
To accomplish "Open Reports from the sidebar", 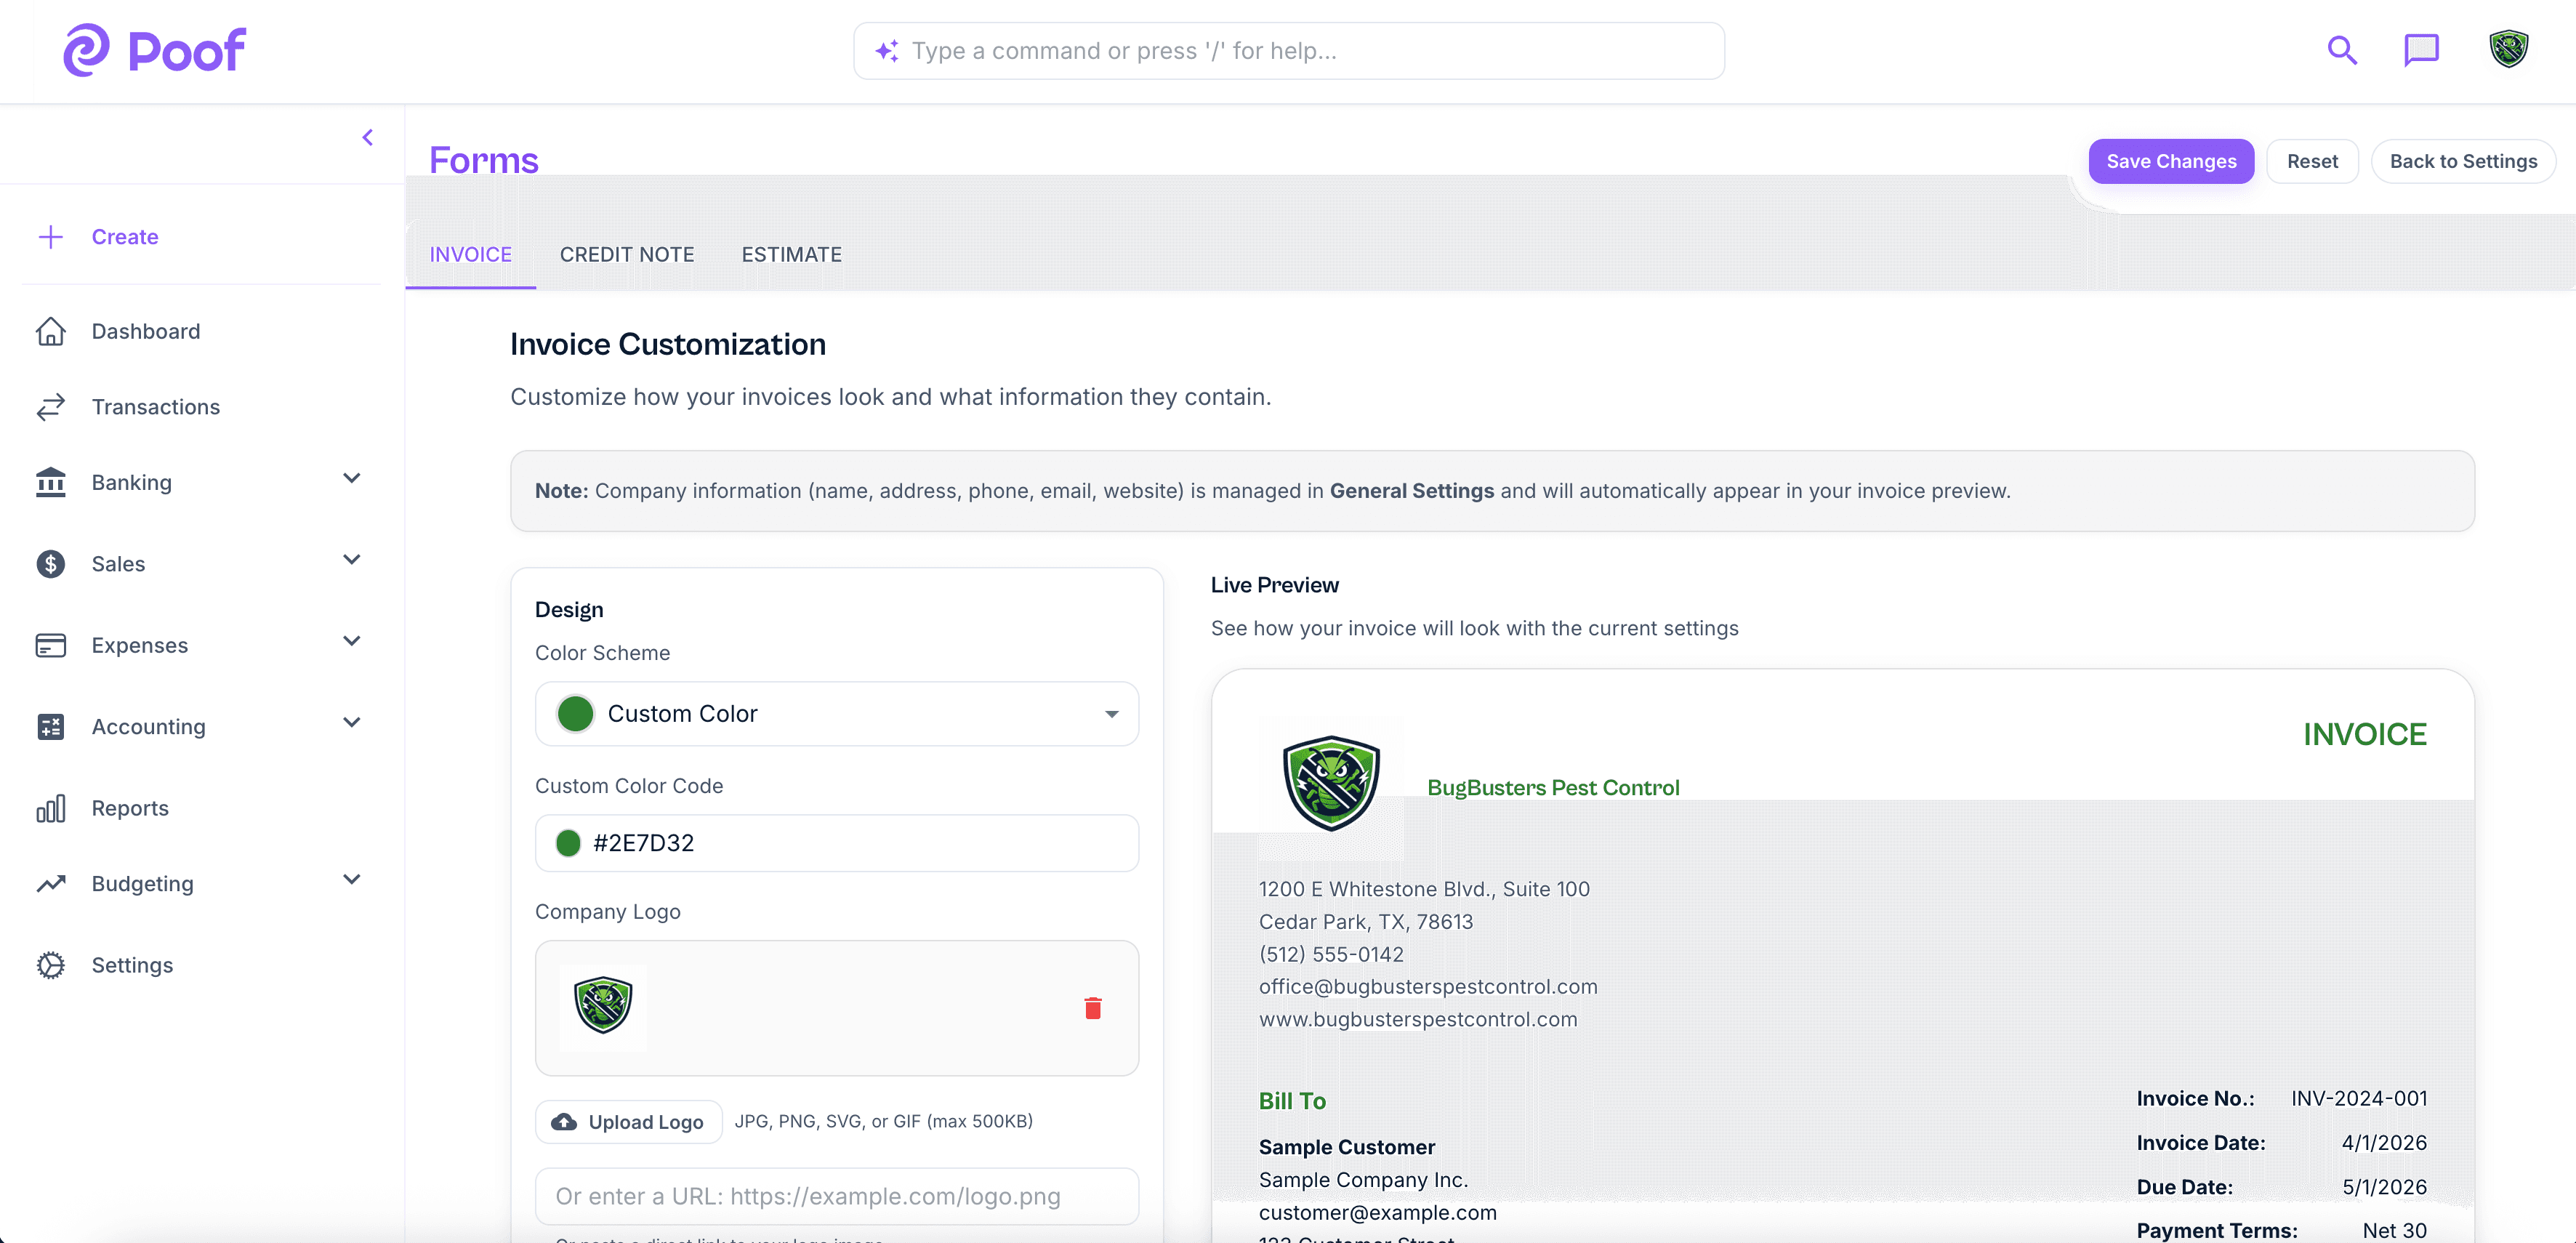I will (130, 808).
